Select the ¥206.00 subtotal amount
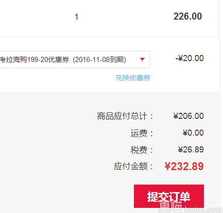 pyautogui.click(x=188, y=116)
